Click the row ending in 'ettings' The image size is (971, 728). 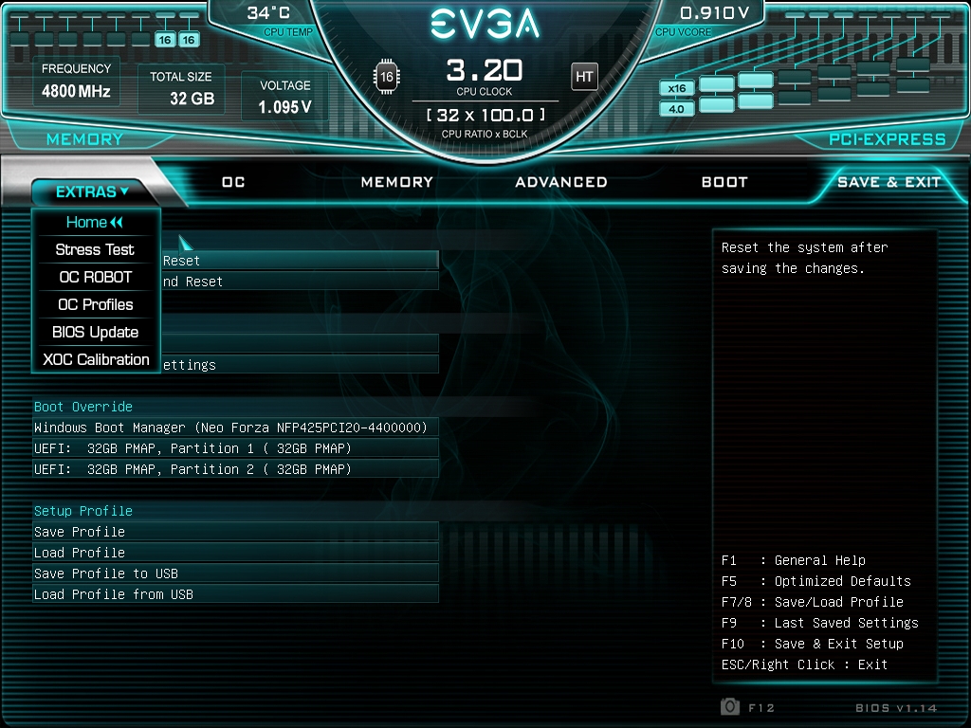coord(300,365)
